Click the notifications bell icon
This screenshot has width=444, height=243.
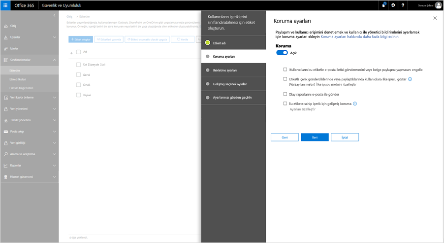383,5
